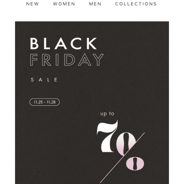Click the 11.28 end date in the pill
This screenshot has width=184, height=184.
pyautogui.click(x=51, y=102)
